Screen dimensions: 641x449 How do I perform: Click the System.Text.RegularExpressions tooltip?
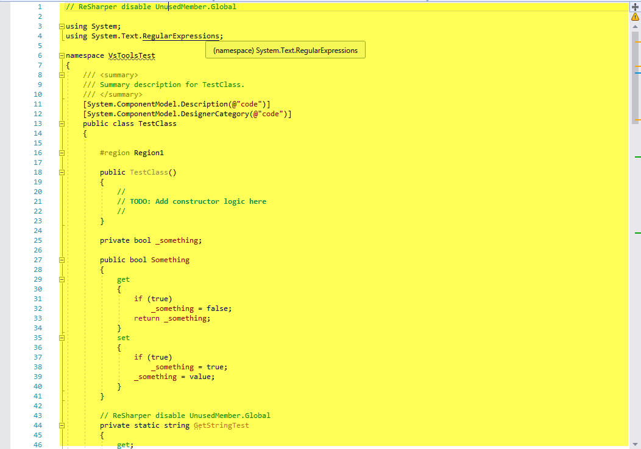click(285, 50)
